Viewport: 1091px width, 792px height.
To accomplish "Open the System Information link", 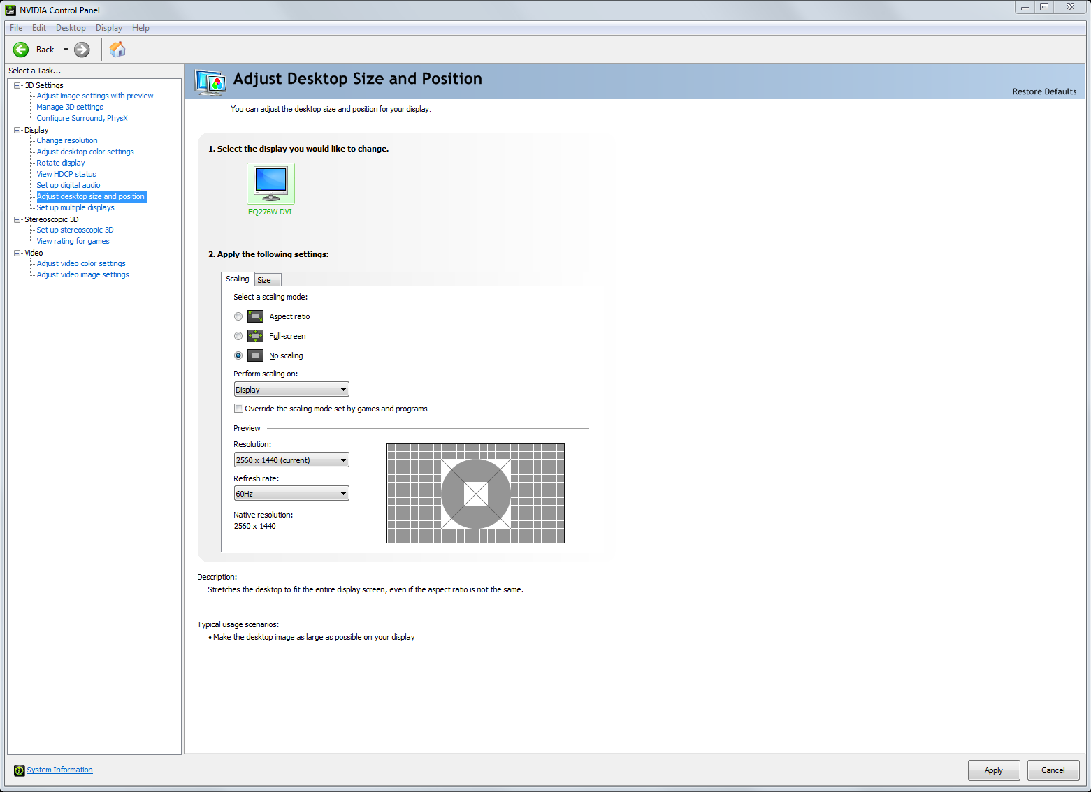I will [x=59, y=770].
